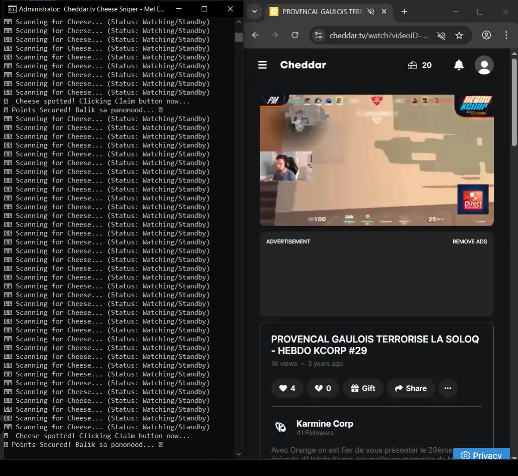The height and width of the screenshot is (476, 518).
Task: Close the PROVENCAL GAULOIS tab
Action: [x=384, y=11]
